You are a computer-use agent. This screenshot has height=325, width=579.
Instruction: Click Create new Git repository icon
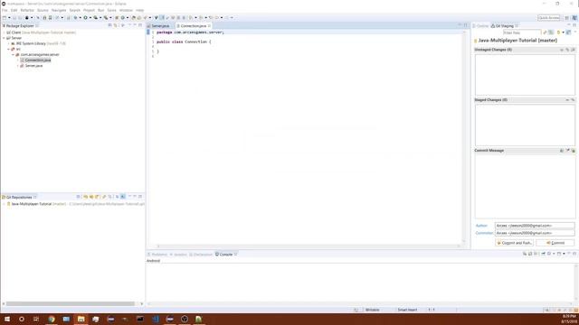(97, 197)
